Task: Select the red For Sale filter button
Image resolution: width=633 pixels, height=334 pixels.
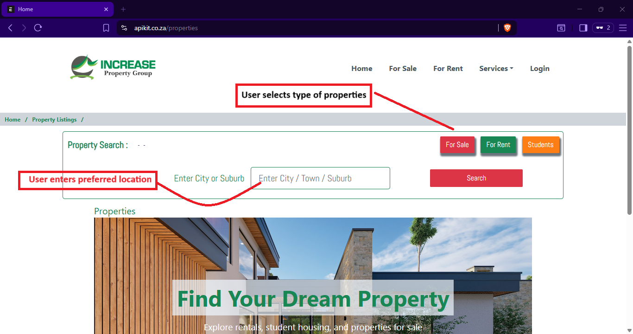Action: coord(457,145)
